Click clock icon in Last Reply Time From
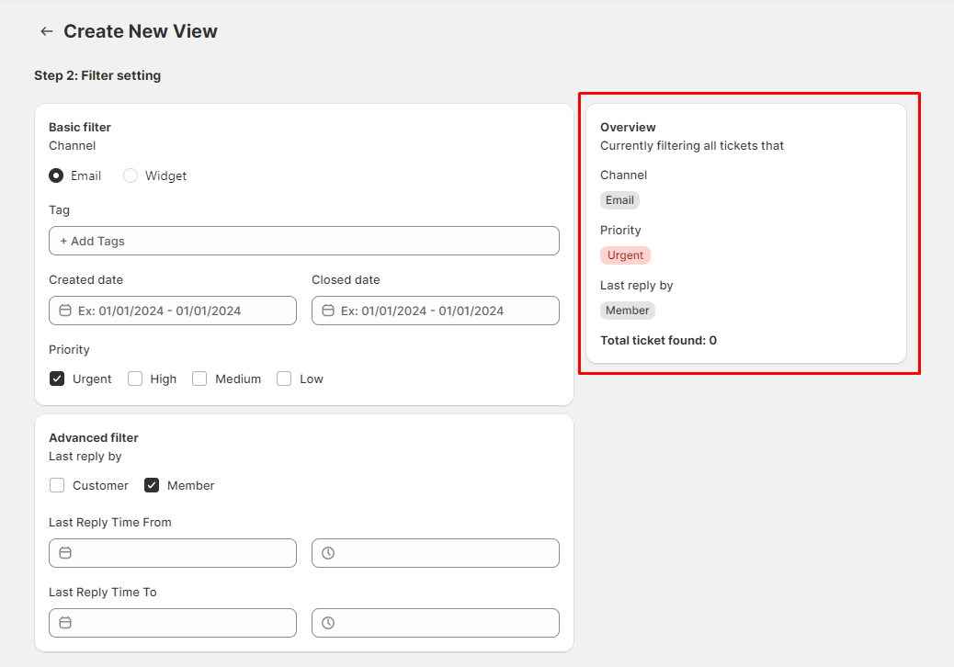Viewport: 954px width, 667px height. click(x=328, y=553)
